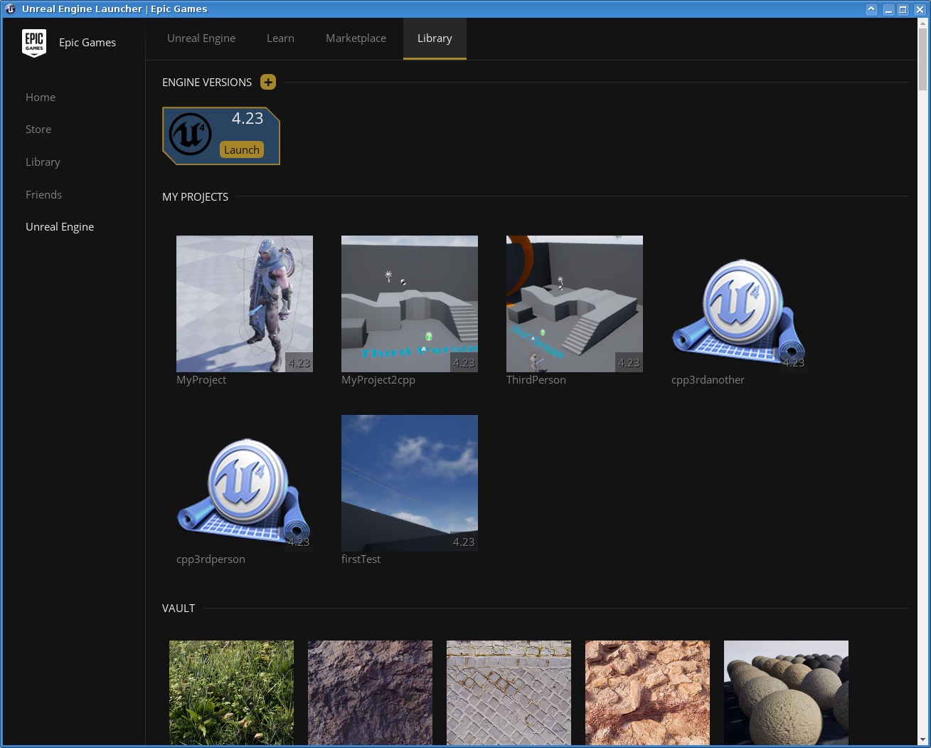This screenshot has width=931, height=748.
Task: Click the Epic Games sidebar title
Action: coord(87,43)
